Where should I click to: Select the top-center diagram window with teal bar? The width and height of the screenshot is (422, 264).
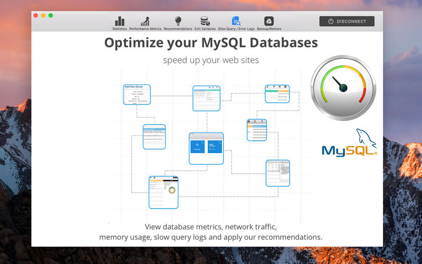coord(206,98)
